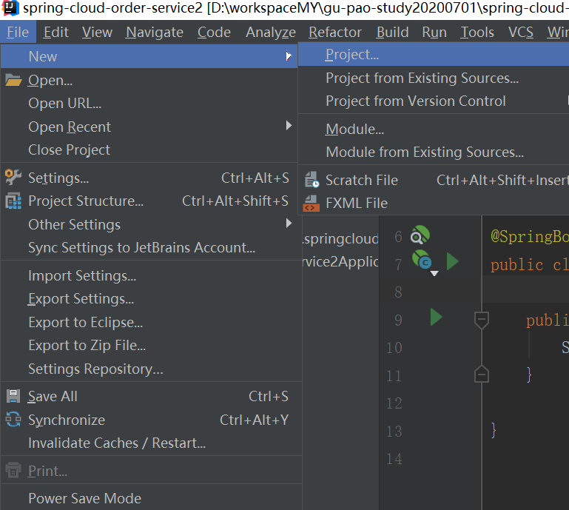Click Save All text entry
569x510 pixels.
53,397
